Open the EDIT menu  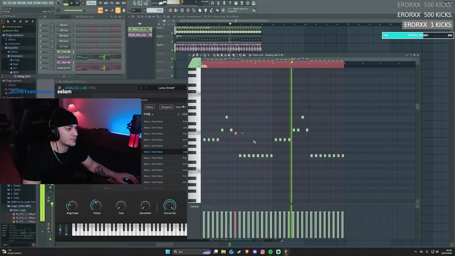click(10, 3)
